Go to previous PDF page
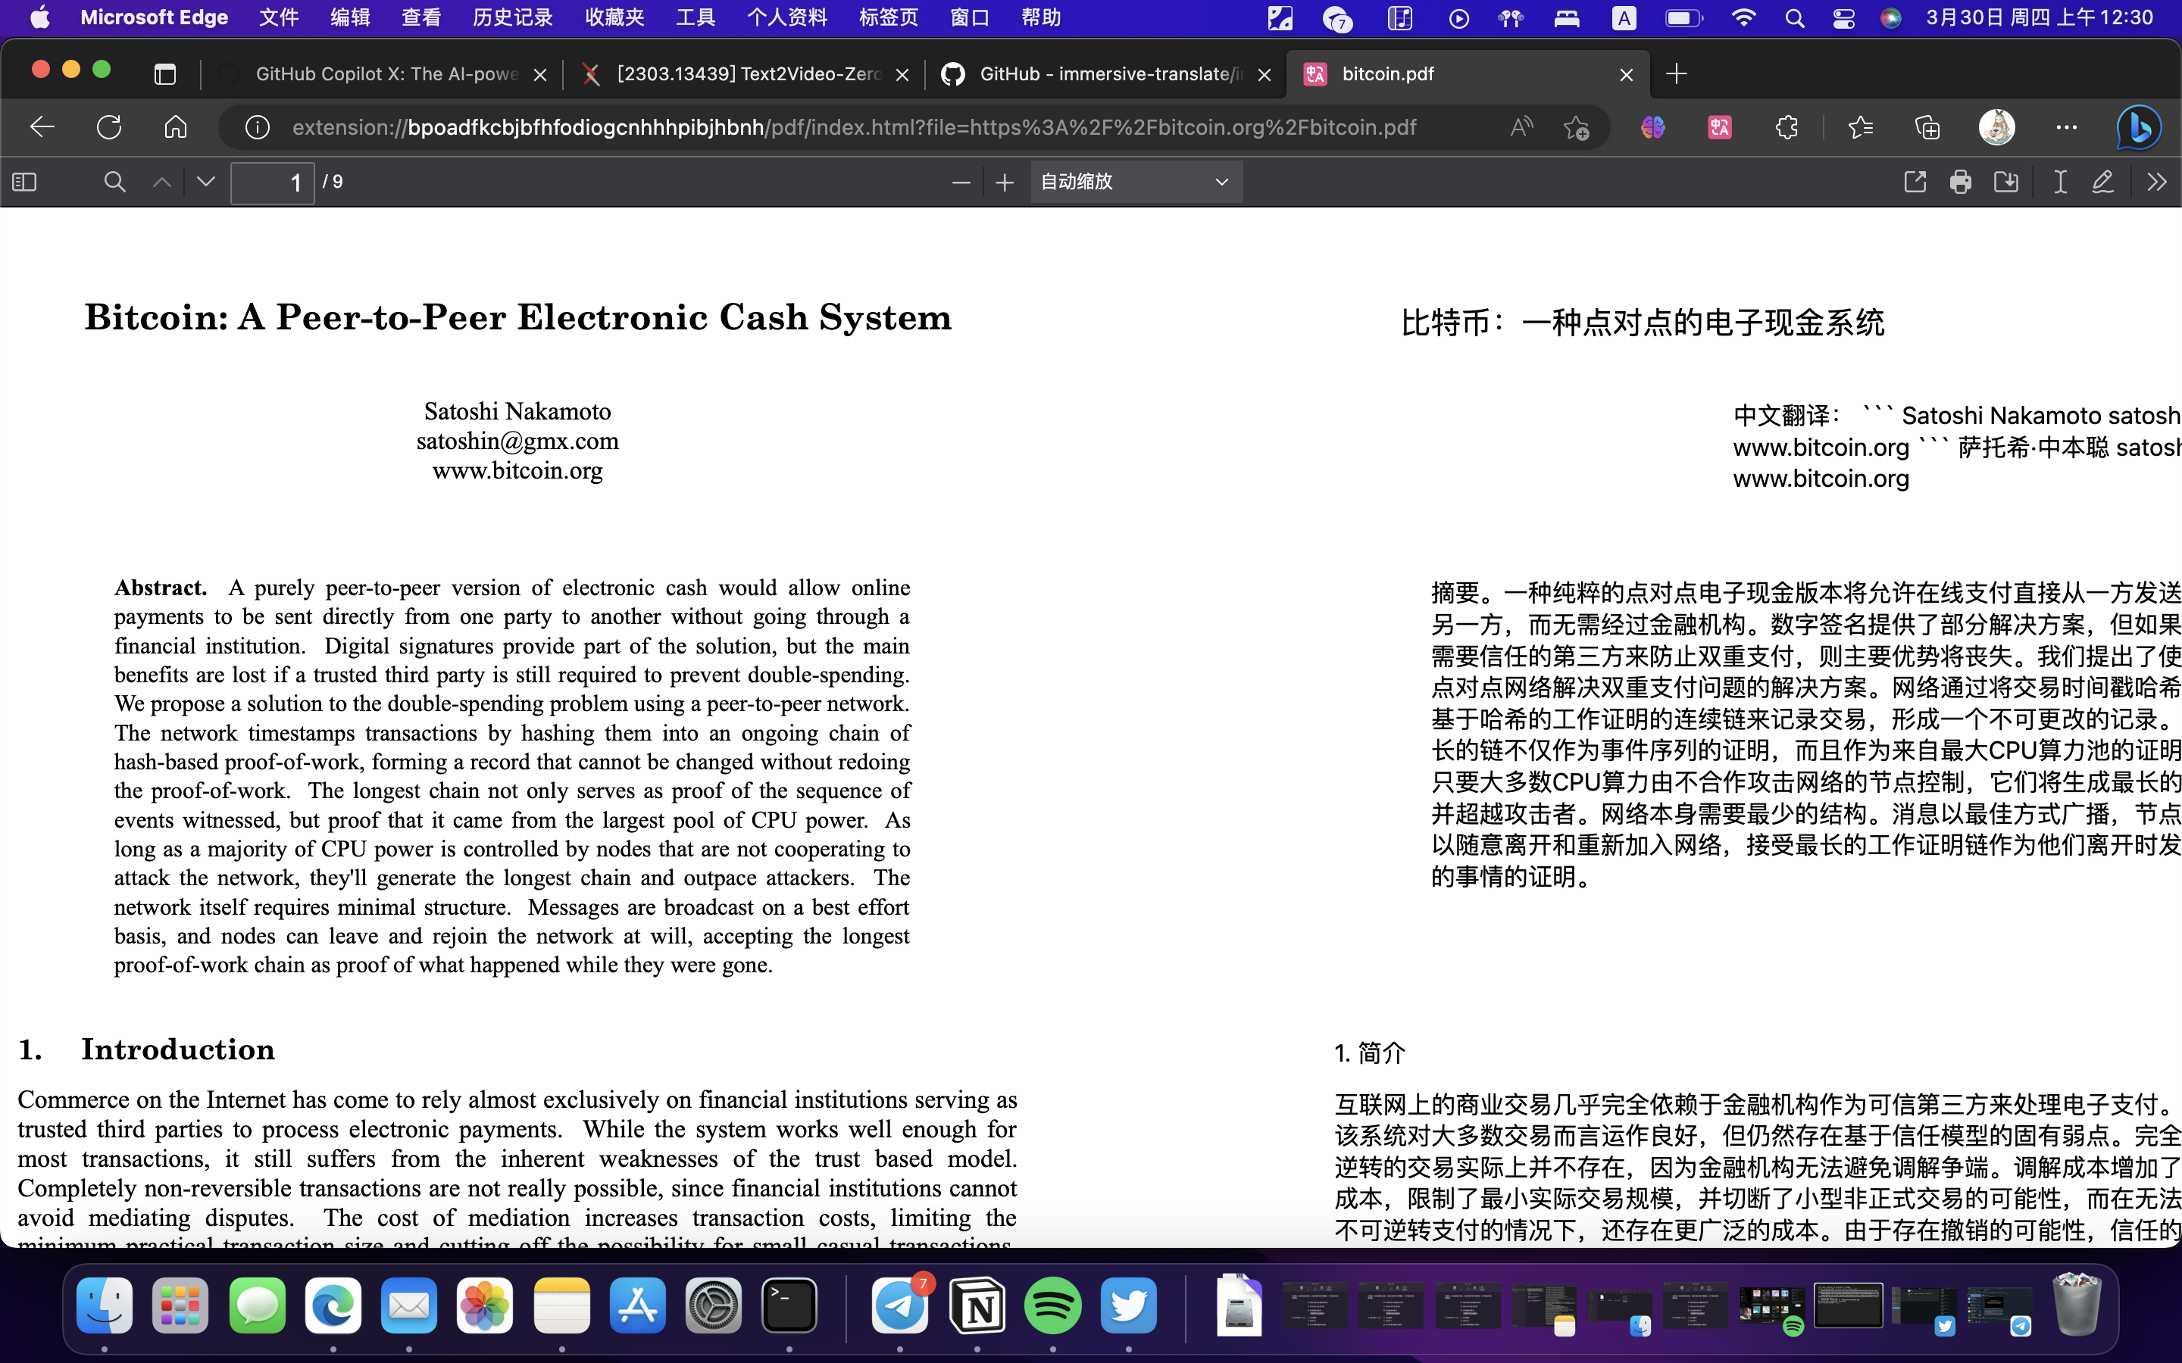This screenshot has height=1363, width=2182. coord(161,182)
